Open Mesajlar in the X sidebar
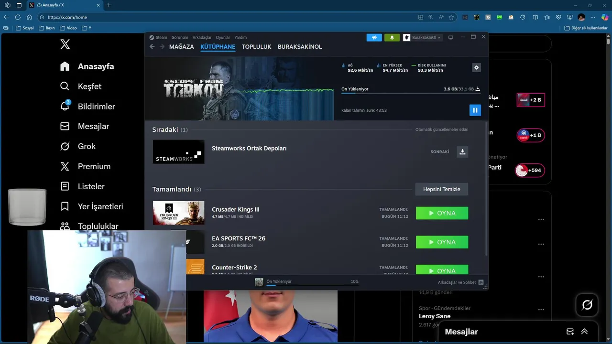The image size is (612, 344). pyautogui.click(x=85, y=127)
